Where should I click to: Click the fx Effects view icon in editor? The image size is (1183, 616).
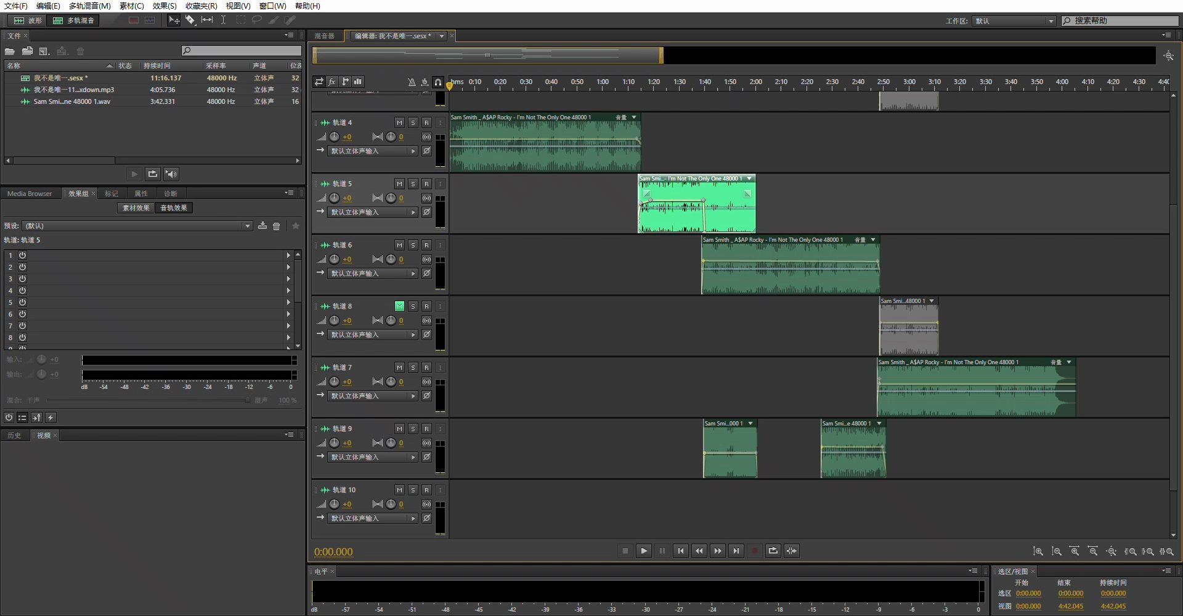click(332, 81)
